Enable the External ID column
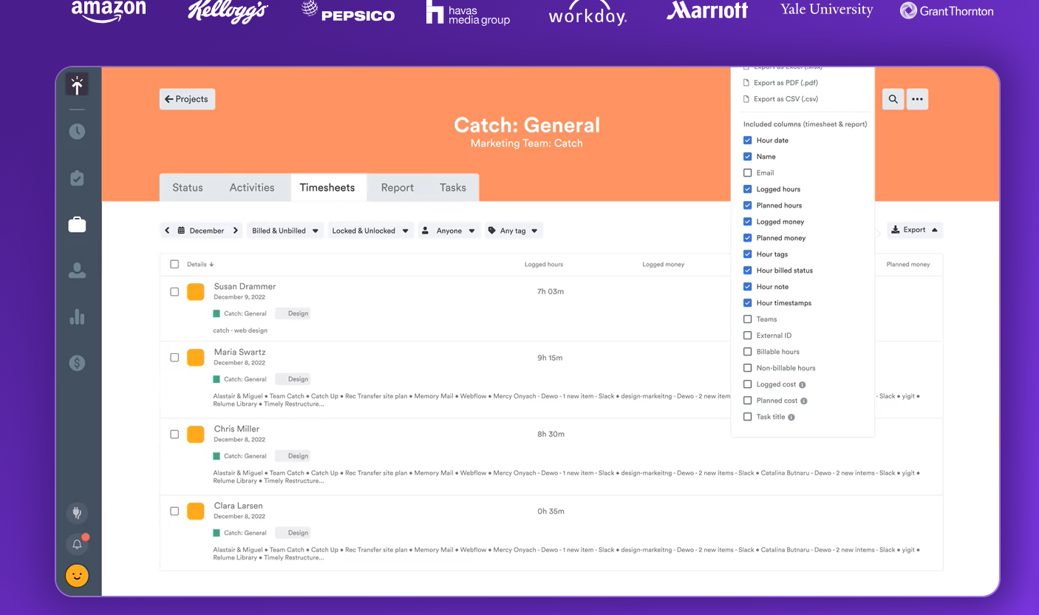This screenshot has height=615, width=1039. pyautogui.click(x=748, y=336)
